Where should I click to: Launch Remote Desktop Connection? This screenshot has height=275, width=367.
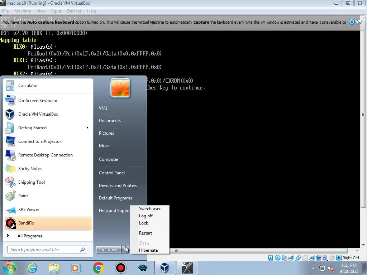[x=48, y=155]
